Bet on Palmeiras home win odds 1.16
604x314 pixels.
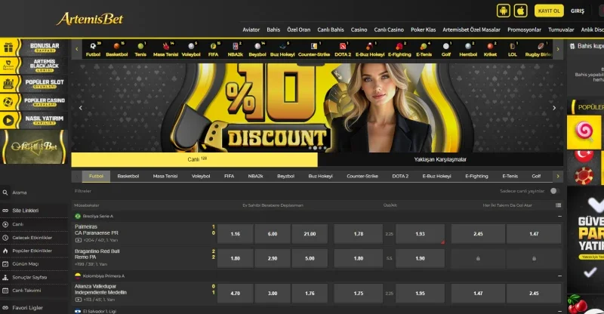coord(236,234)
